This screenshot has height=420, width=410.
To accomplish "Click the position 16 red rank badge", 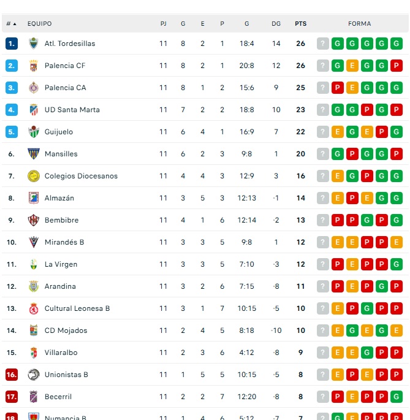I will tap(12, 375).
